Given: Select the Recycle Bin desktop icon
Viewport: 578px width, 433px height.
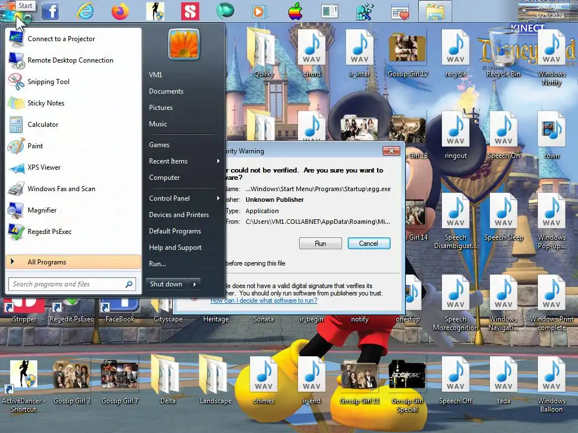Looking at the screenshot, I should pyautogui.click(x=503, y=54).
